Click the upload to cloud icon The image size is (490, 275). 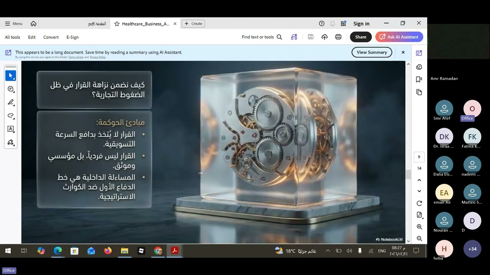coord(325,37)
